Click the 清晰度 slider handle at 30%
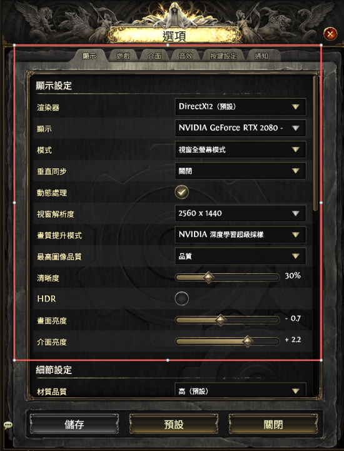Viewport: 344px width, 451px height. click(x=208, y=278)
